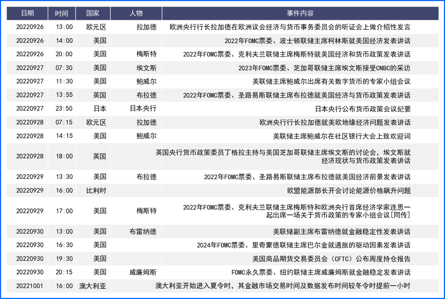Click event about 社区银行大会 welcome remarks

pos(342,136)
